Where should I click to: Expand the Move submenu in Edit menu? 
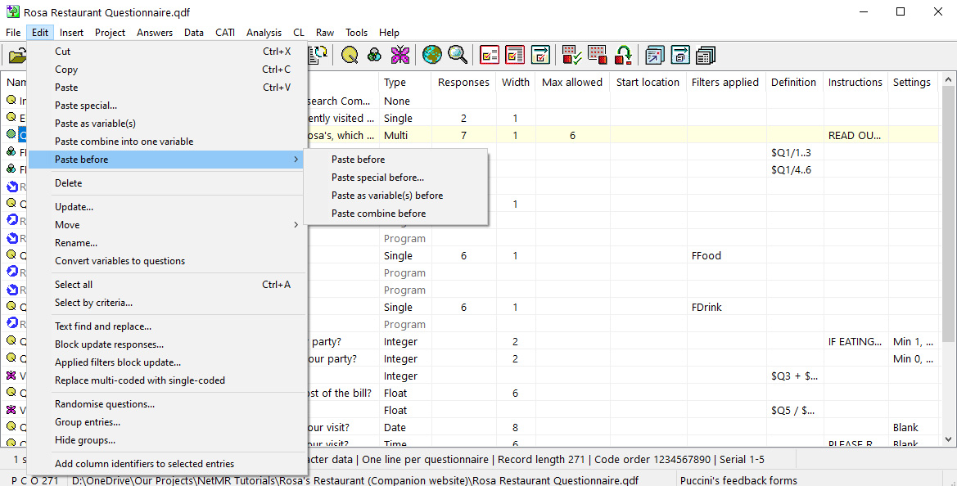pos(296,225)
